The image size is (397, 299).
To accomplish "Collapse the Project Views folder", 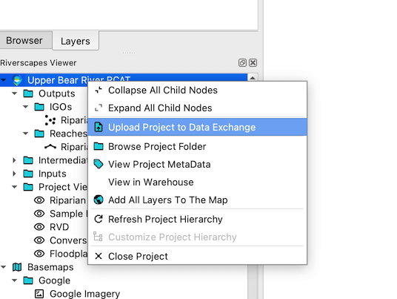I will point(14,187).
